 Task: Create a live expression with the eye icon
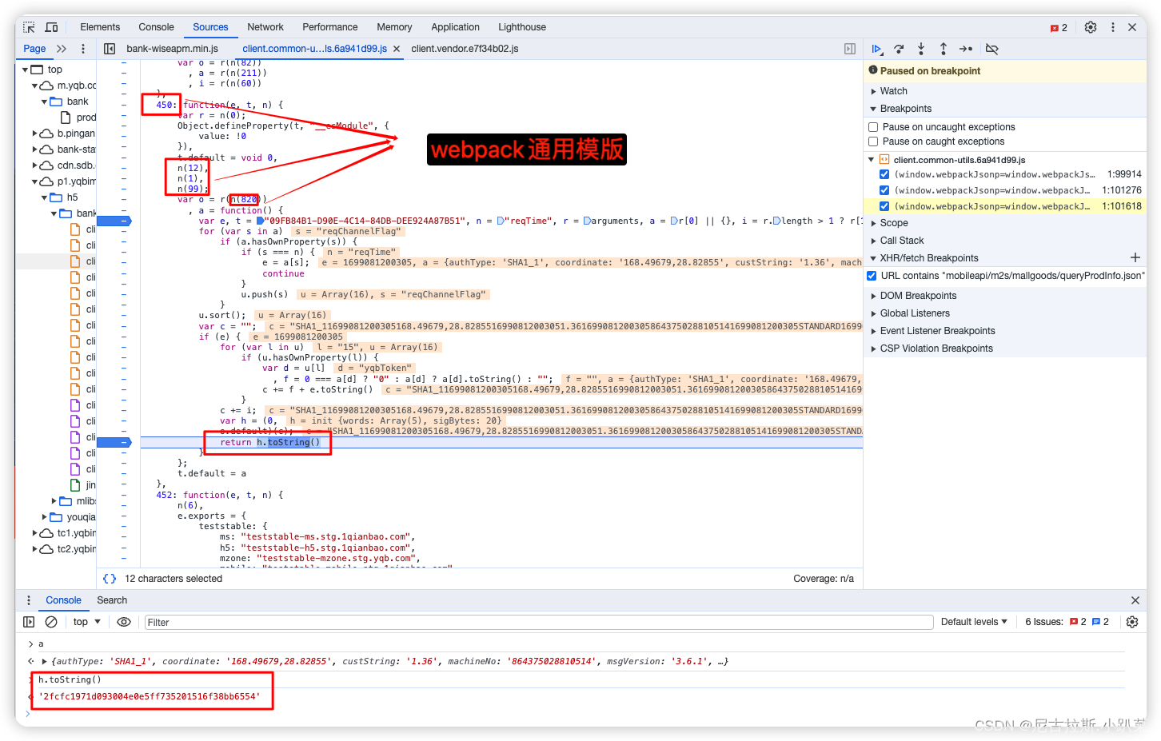click(x=124, y=621)
